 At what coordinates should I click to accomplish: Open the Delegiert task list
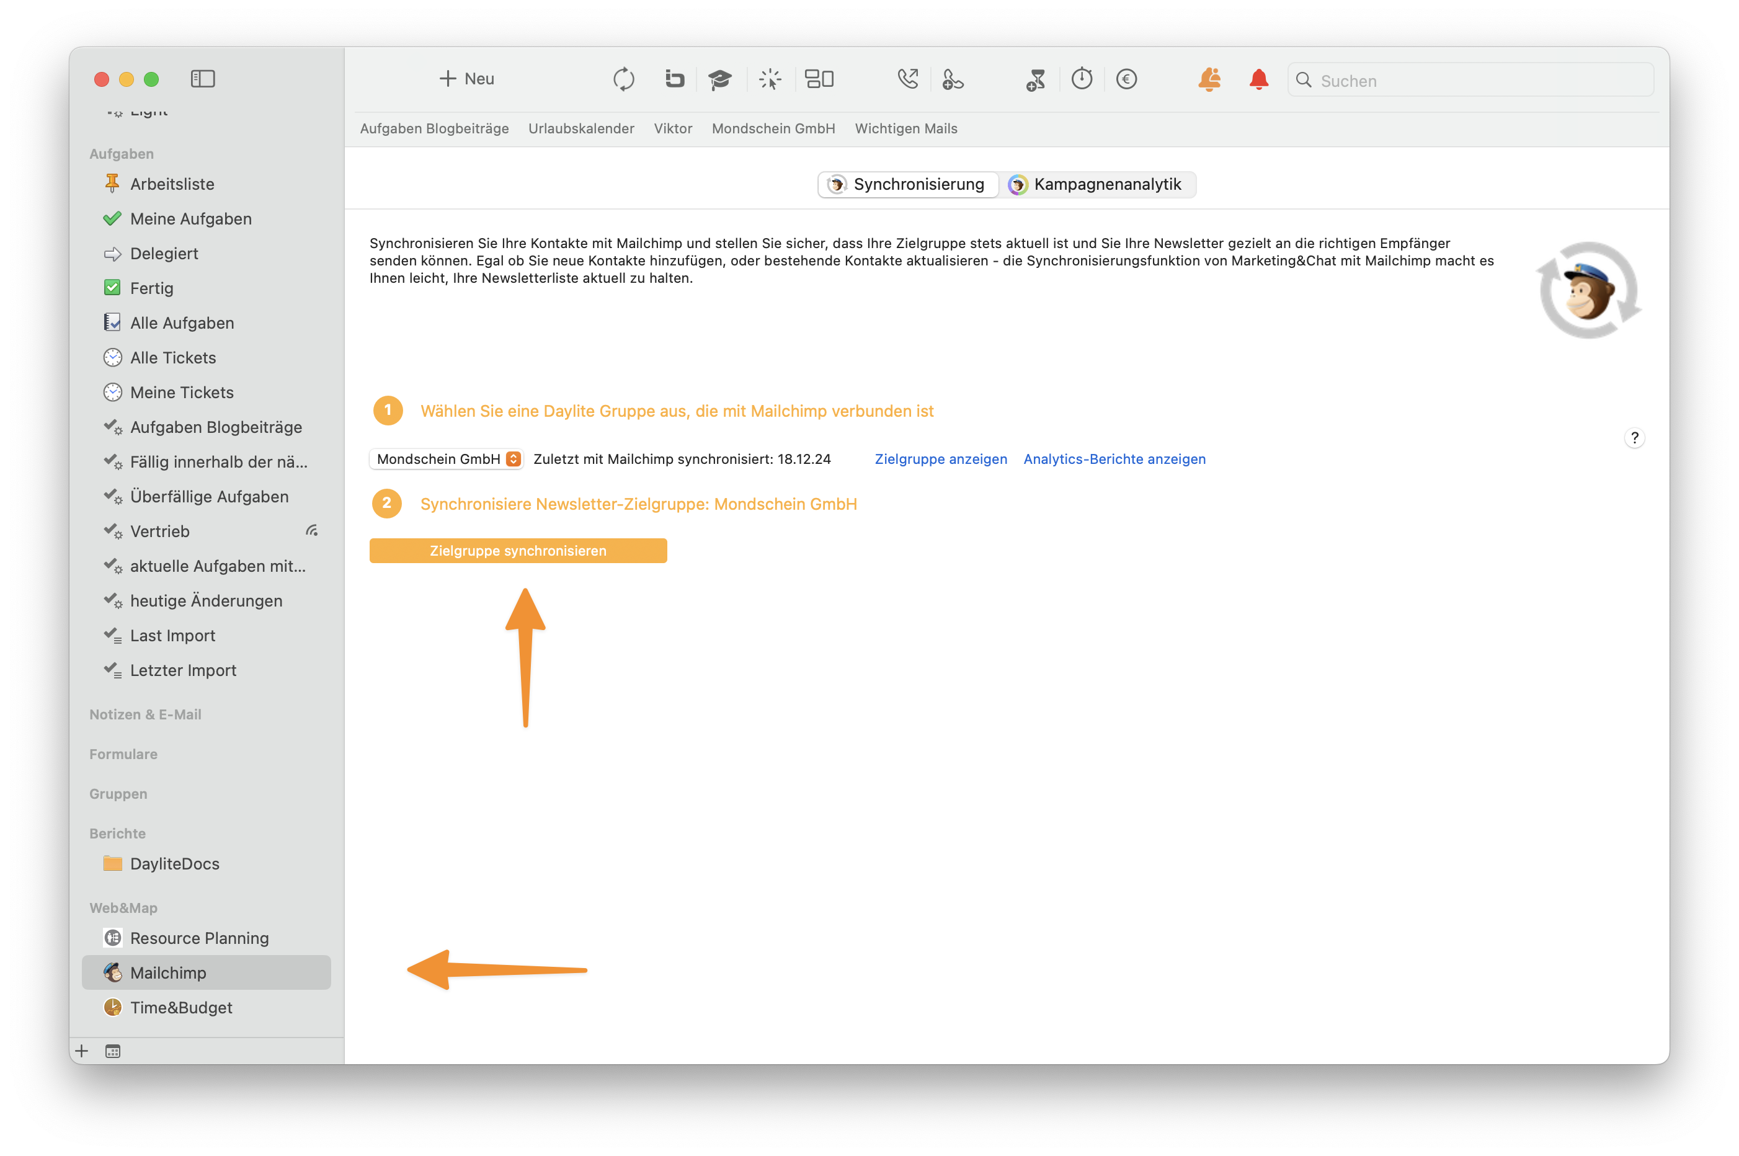[207, 254]
